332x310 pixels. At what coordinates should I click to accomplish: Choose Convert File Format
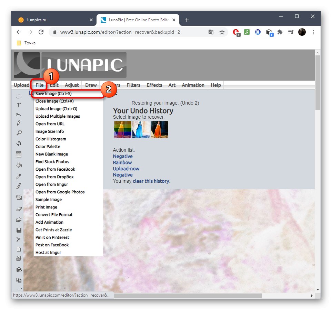[x=68, y=215]
